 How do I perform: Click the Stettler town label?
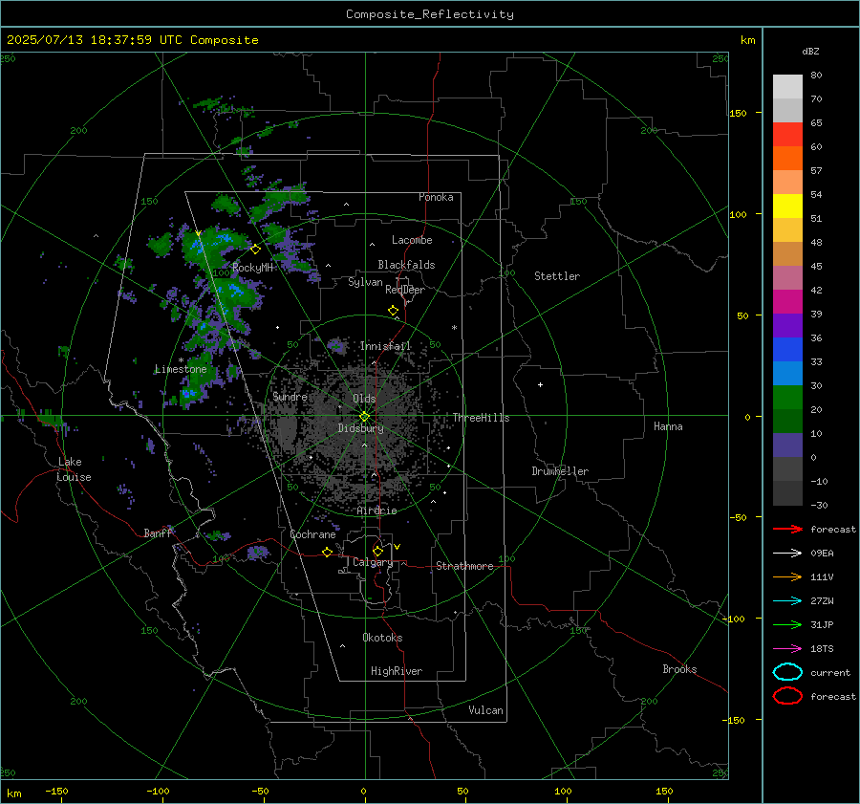pos(557,276)
